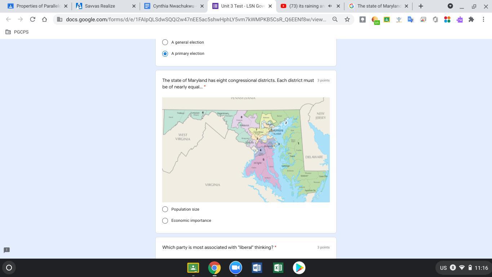Click the Wi-Fi status icon
This screenshot has width=492, height=277.
[x=462, y=268]
